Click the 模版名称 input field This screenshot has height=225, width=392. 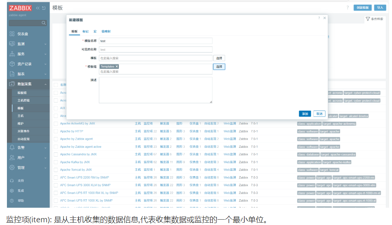[x=155, y=41]
